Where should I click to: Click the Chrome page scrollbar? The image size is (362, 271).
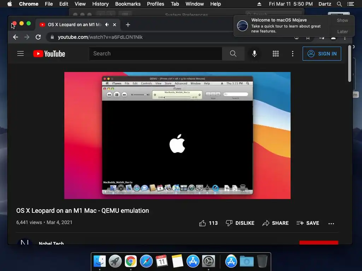[x=350, y=64]
